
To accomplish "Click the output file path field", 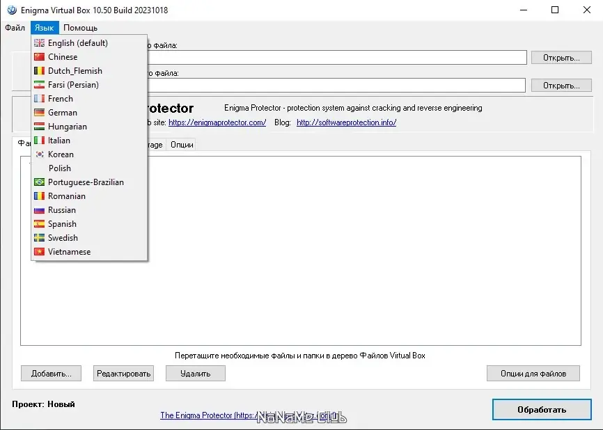I will tap(336, 86).
